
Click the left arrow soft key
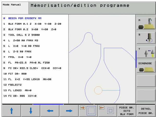(x=50, y=111)
